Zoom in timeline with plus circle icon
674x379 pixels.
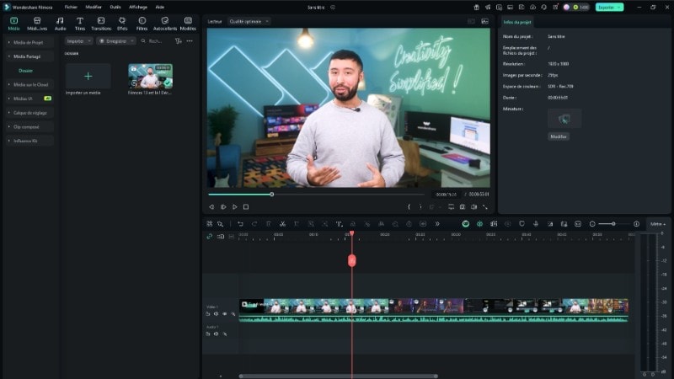coord(636,224)
